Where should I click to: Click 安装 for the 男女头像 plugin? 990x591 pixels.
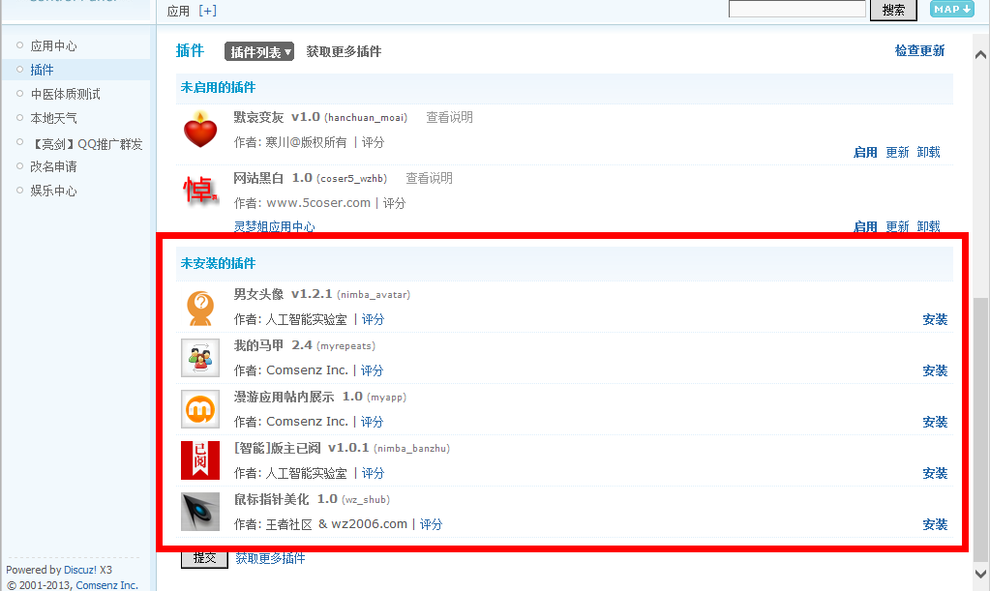935,318
